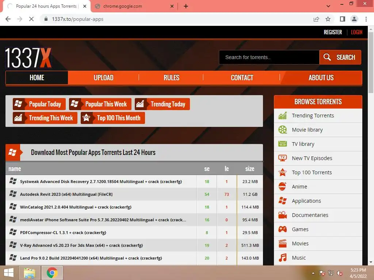Click the page vertical scrollbar thumb
The image size is (374, 280).
click(x=371, y=62)
